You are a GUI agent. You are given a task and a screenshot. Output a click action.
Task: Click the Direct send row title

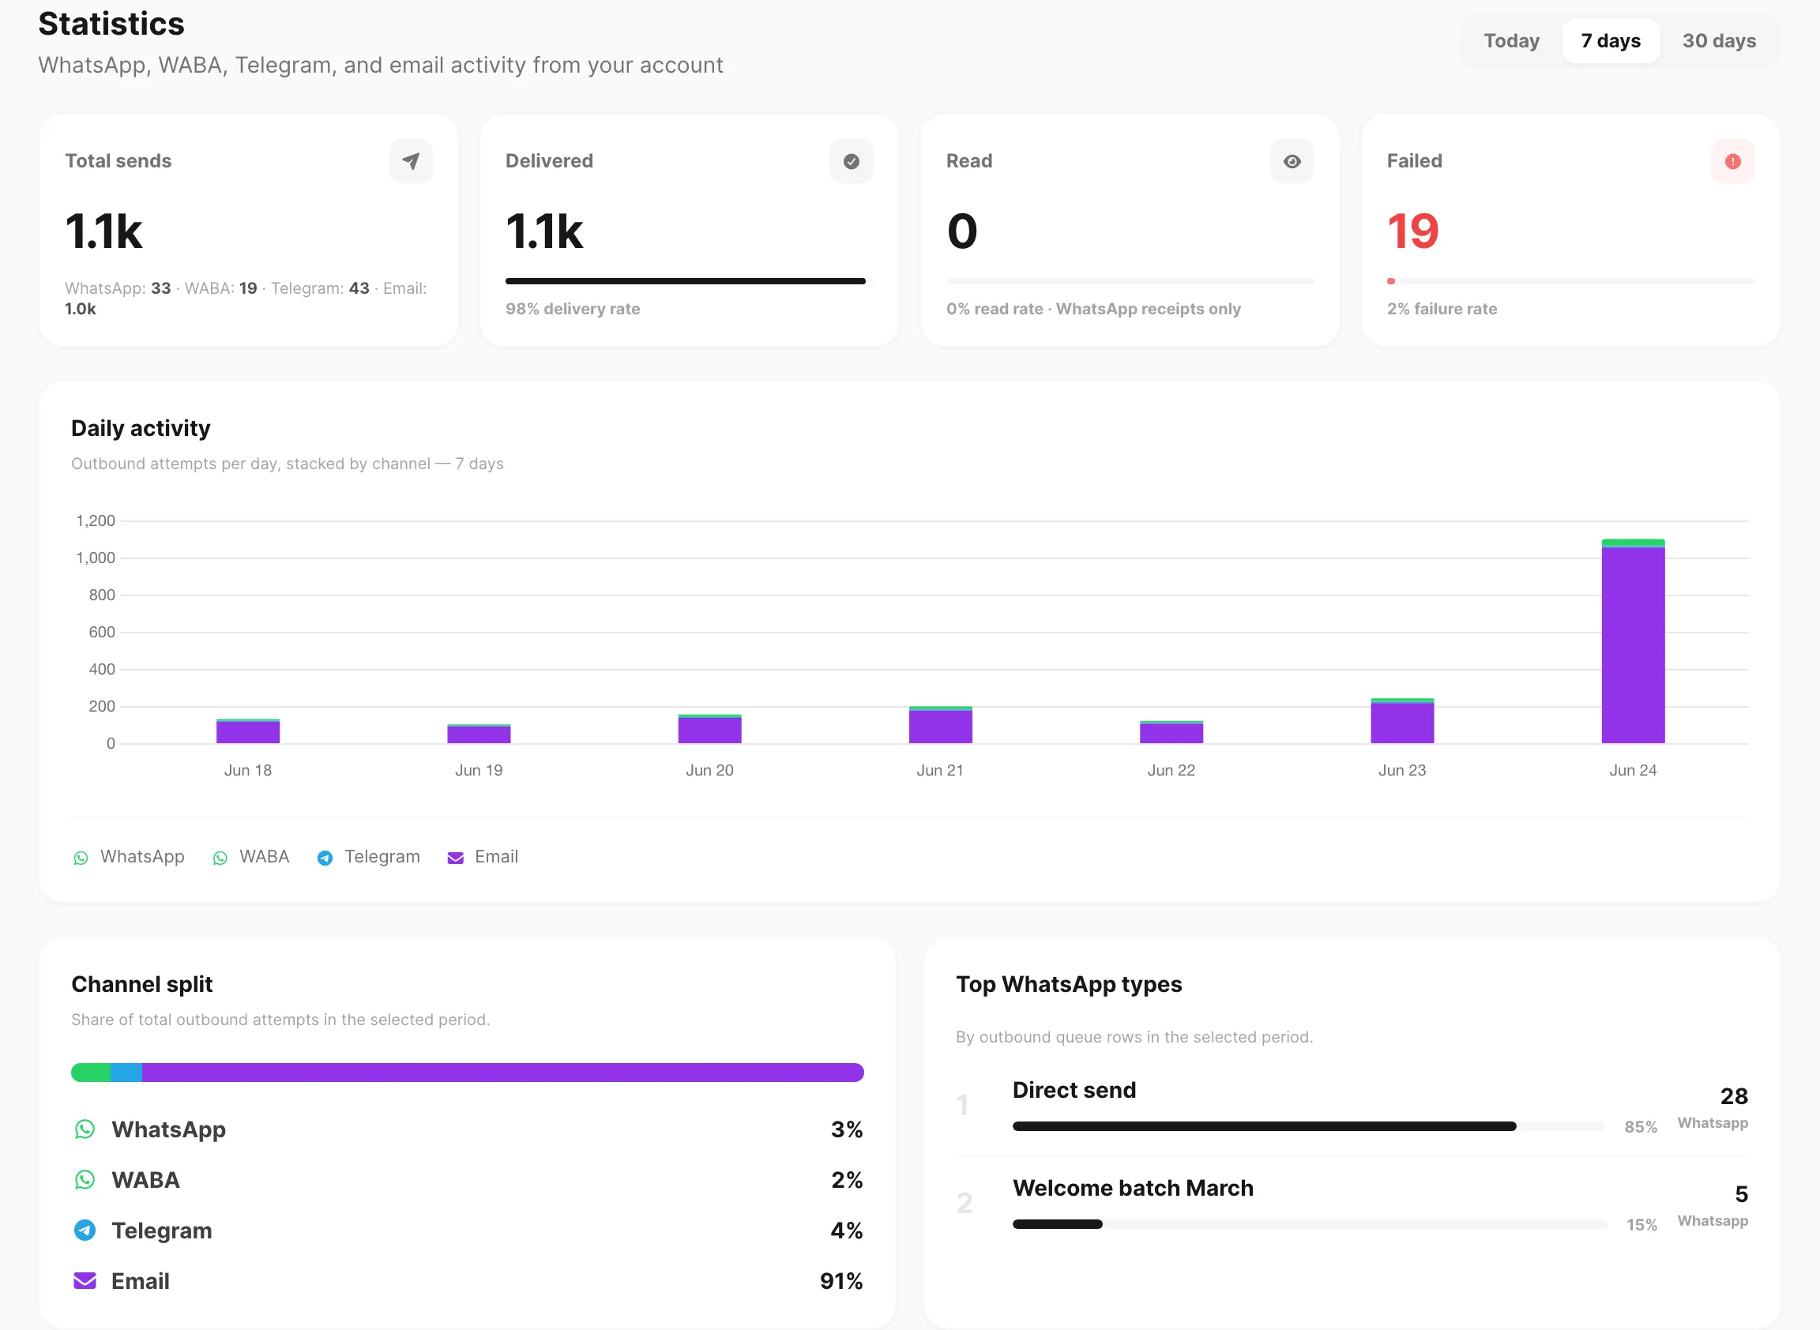click(1074, 1089)
